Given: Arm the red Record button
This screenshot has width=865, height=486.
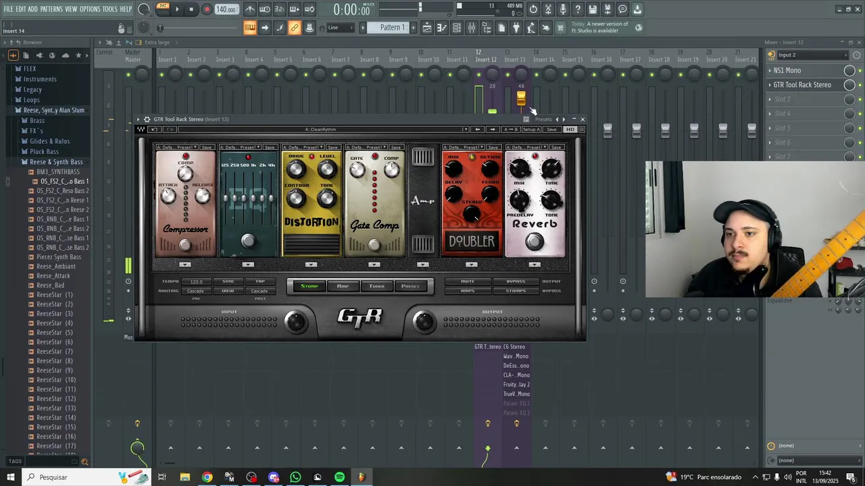Looking at the screenshot, I should 207,9.
